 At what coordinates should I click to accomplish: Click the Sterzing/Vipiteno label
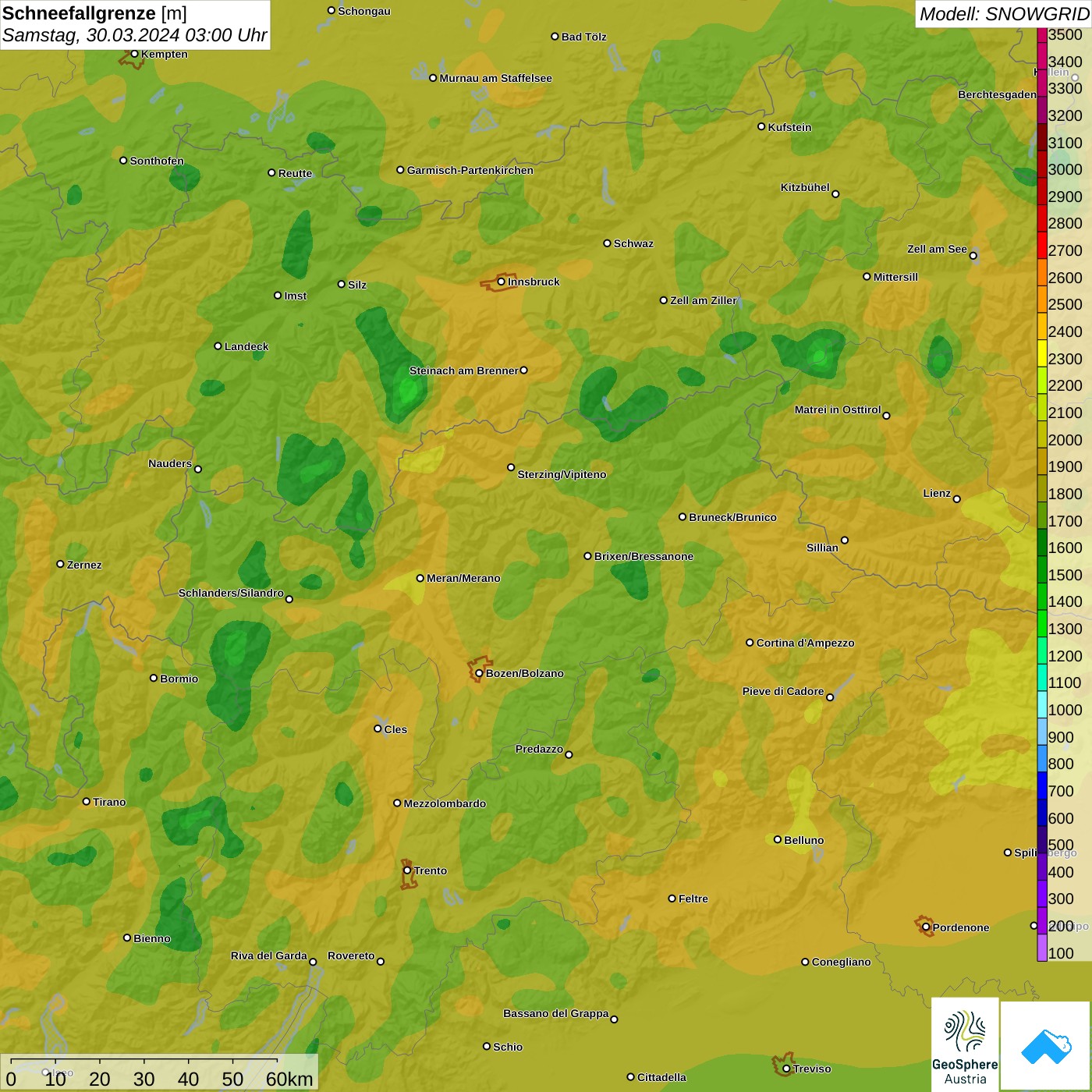click(562, 474)
